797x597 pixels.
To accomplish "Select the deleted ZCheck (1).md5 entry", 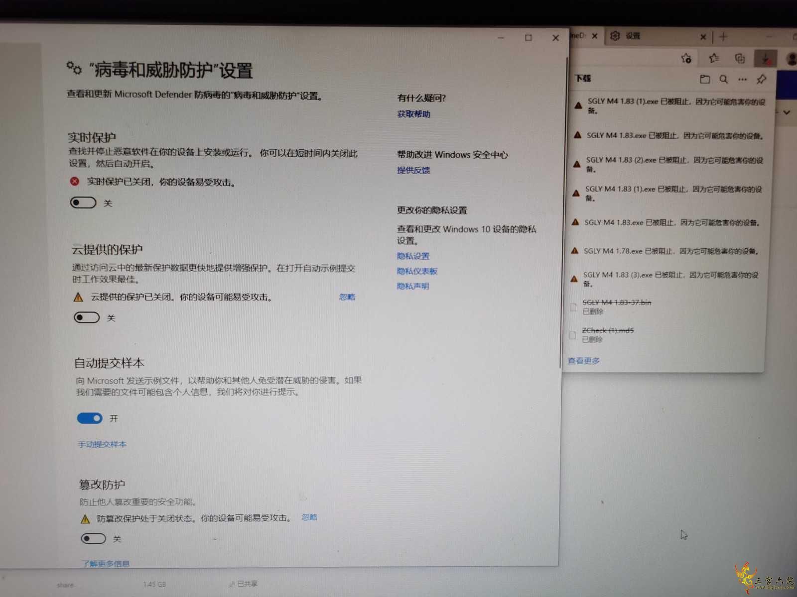I will [x=667, y=334].
